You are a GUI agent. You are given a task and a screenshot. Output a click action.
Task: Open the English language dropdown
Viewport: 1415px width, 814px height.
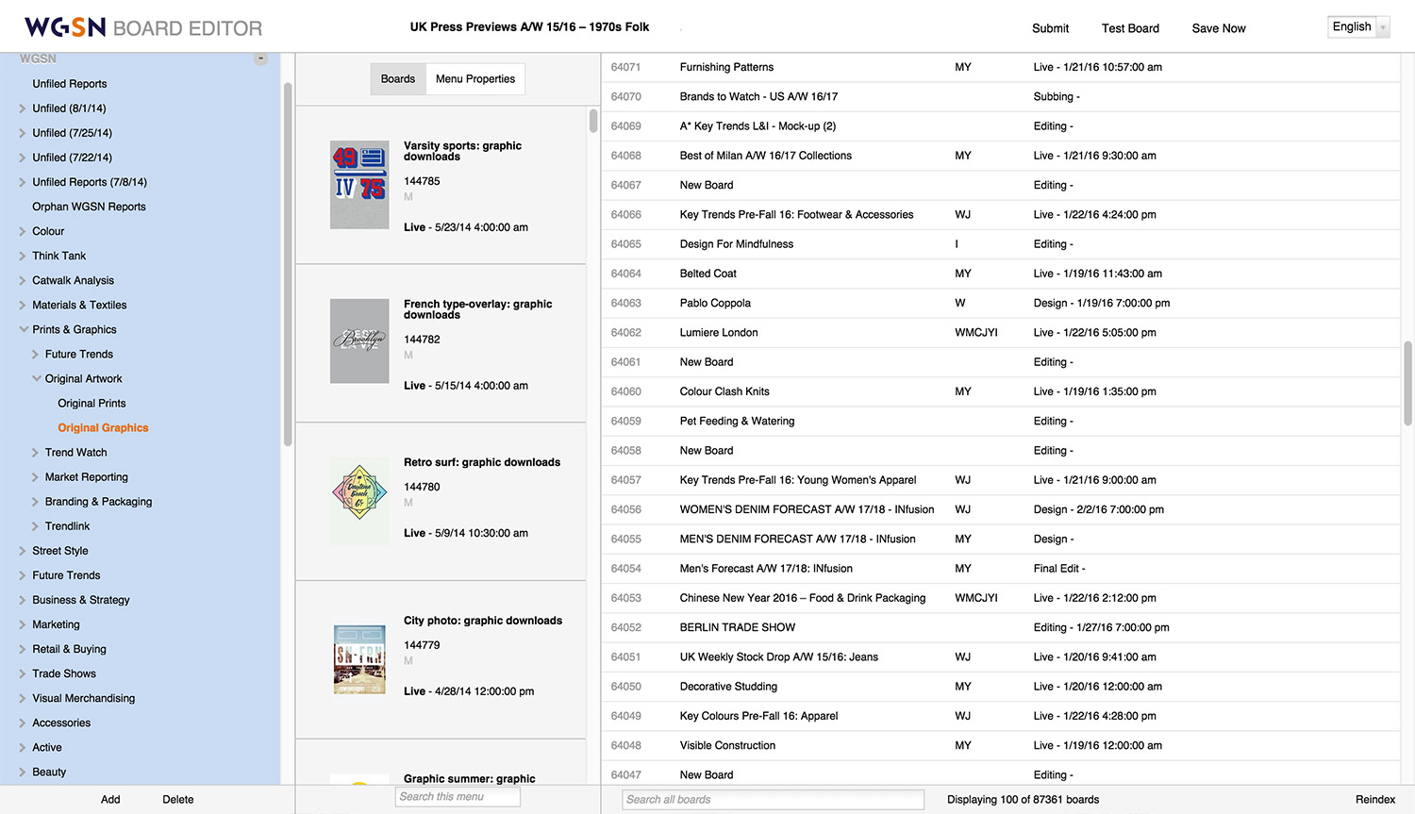coord(1358,27)
